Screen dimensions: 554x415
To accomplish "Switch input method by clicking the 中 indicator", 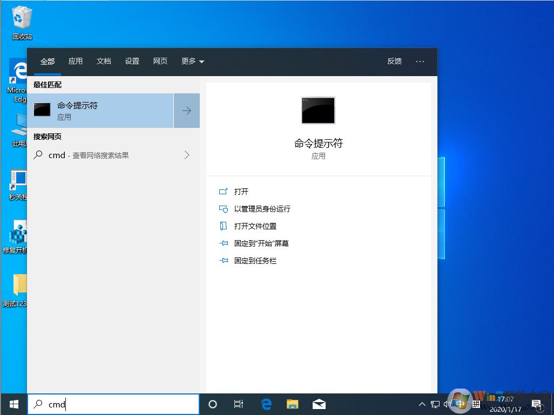I will [x=461, y=404].
